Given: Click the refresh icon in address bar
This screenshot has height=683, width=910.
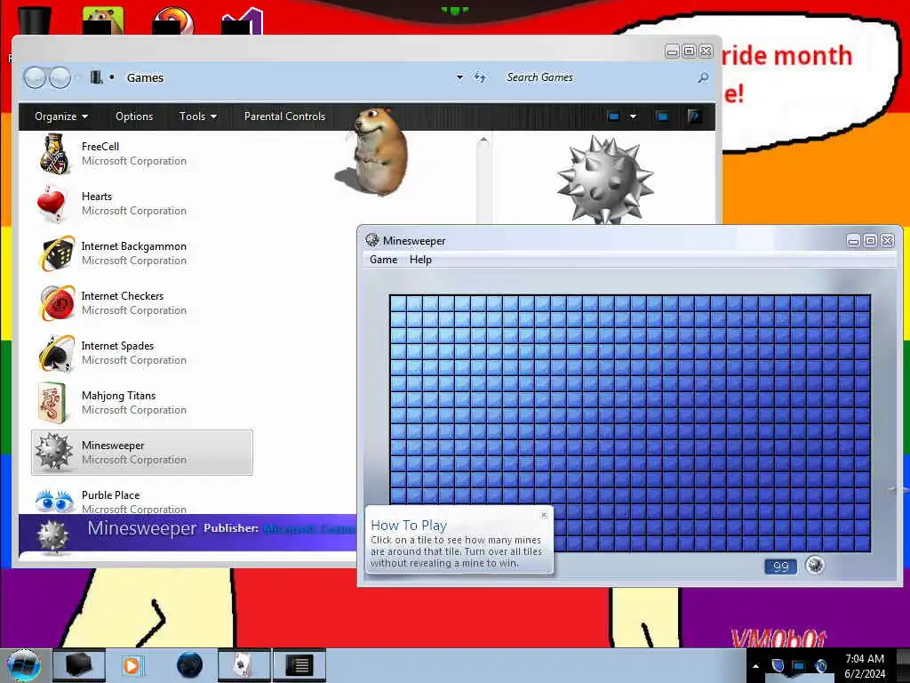Looking at the screenshot, I should click(x=480, y=77).
